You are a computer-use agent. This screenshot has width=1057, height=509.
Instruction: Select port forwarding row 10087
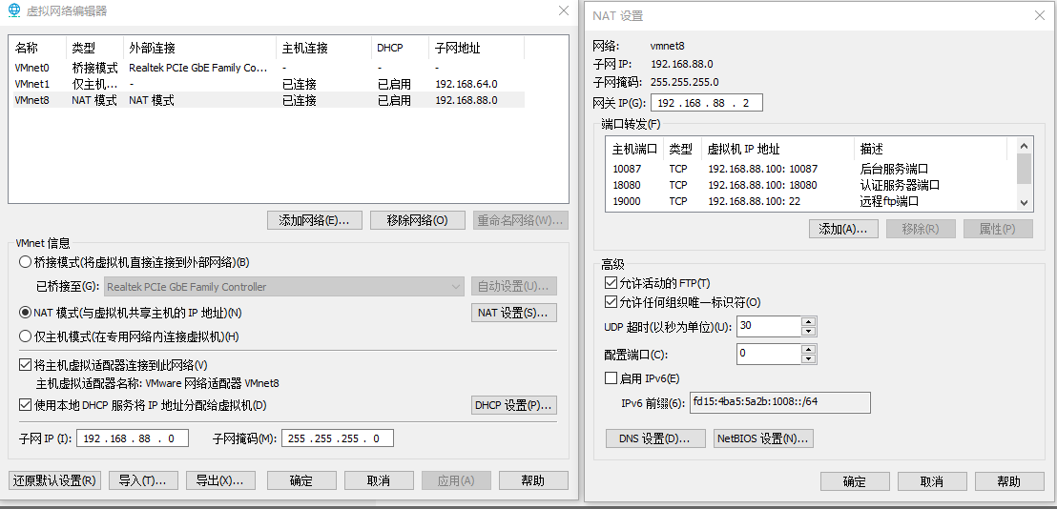[x=811, y=169]
